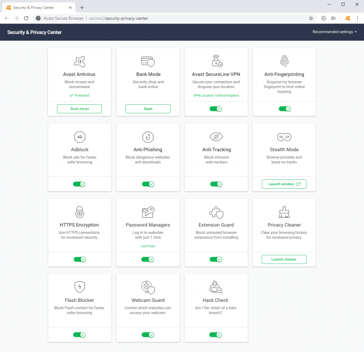Open a new browser tab
The width and height of the screenshot is (364, 352).
click(81, 8)
